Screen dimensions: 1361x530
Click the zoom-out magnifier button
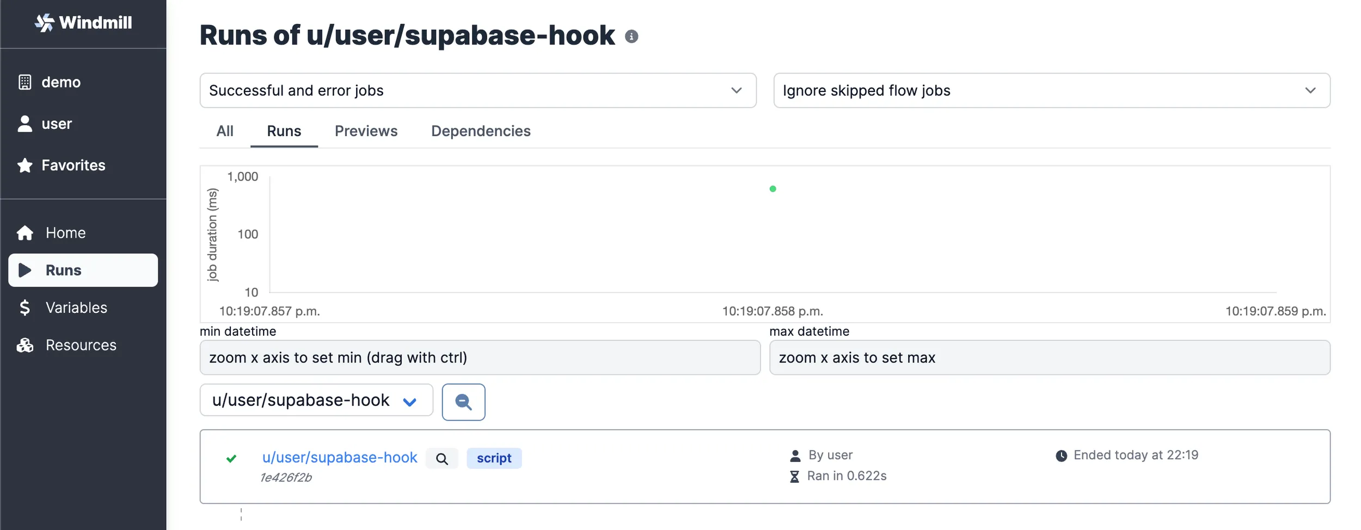click(x=463, y=402)
